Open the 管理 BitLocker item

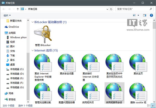click(x=43, y=36)
